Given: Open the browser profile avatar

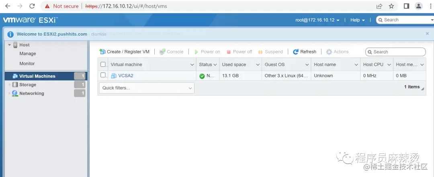Looking at the screenshot, I should [419, 6].
